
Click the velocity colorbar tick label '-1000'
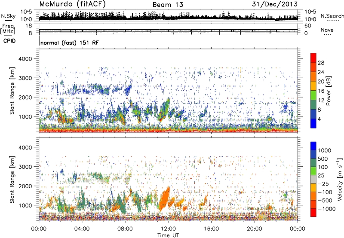point(326,209)
